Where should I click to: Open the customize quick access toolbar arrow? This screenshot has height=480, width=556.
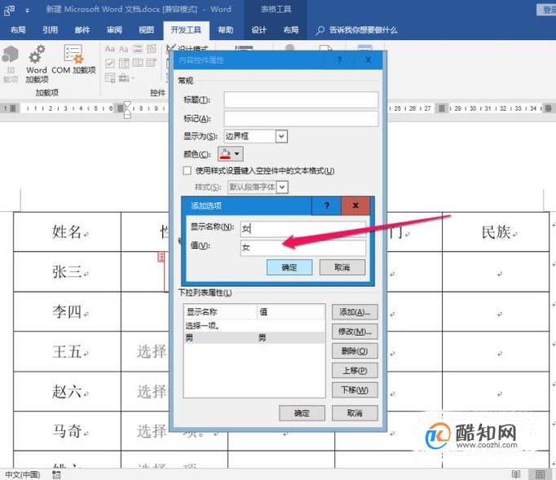pos(27,11)
